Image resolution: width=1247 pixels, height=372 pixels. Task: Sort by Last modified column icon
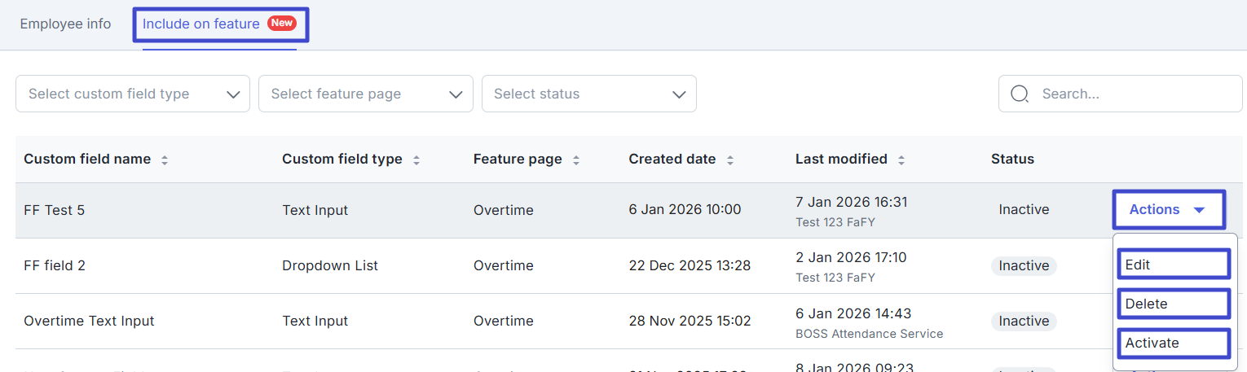point(901,160)
